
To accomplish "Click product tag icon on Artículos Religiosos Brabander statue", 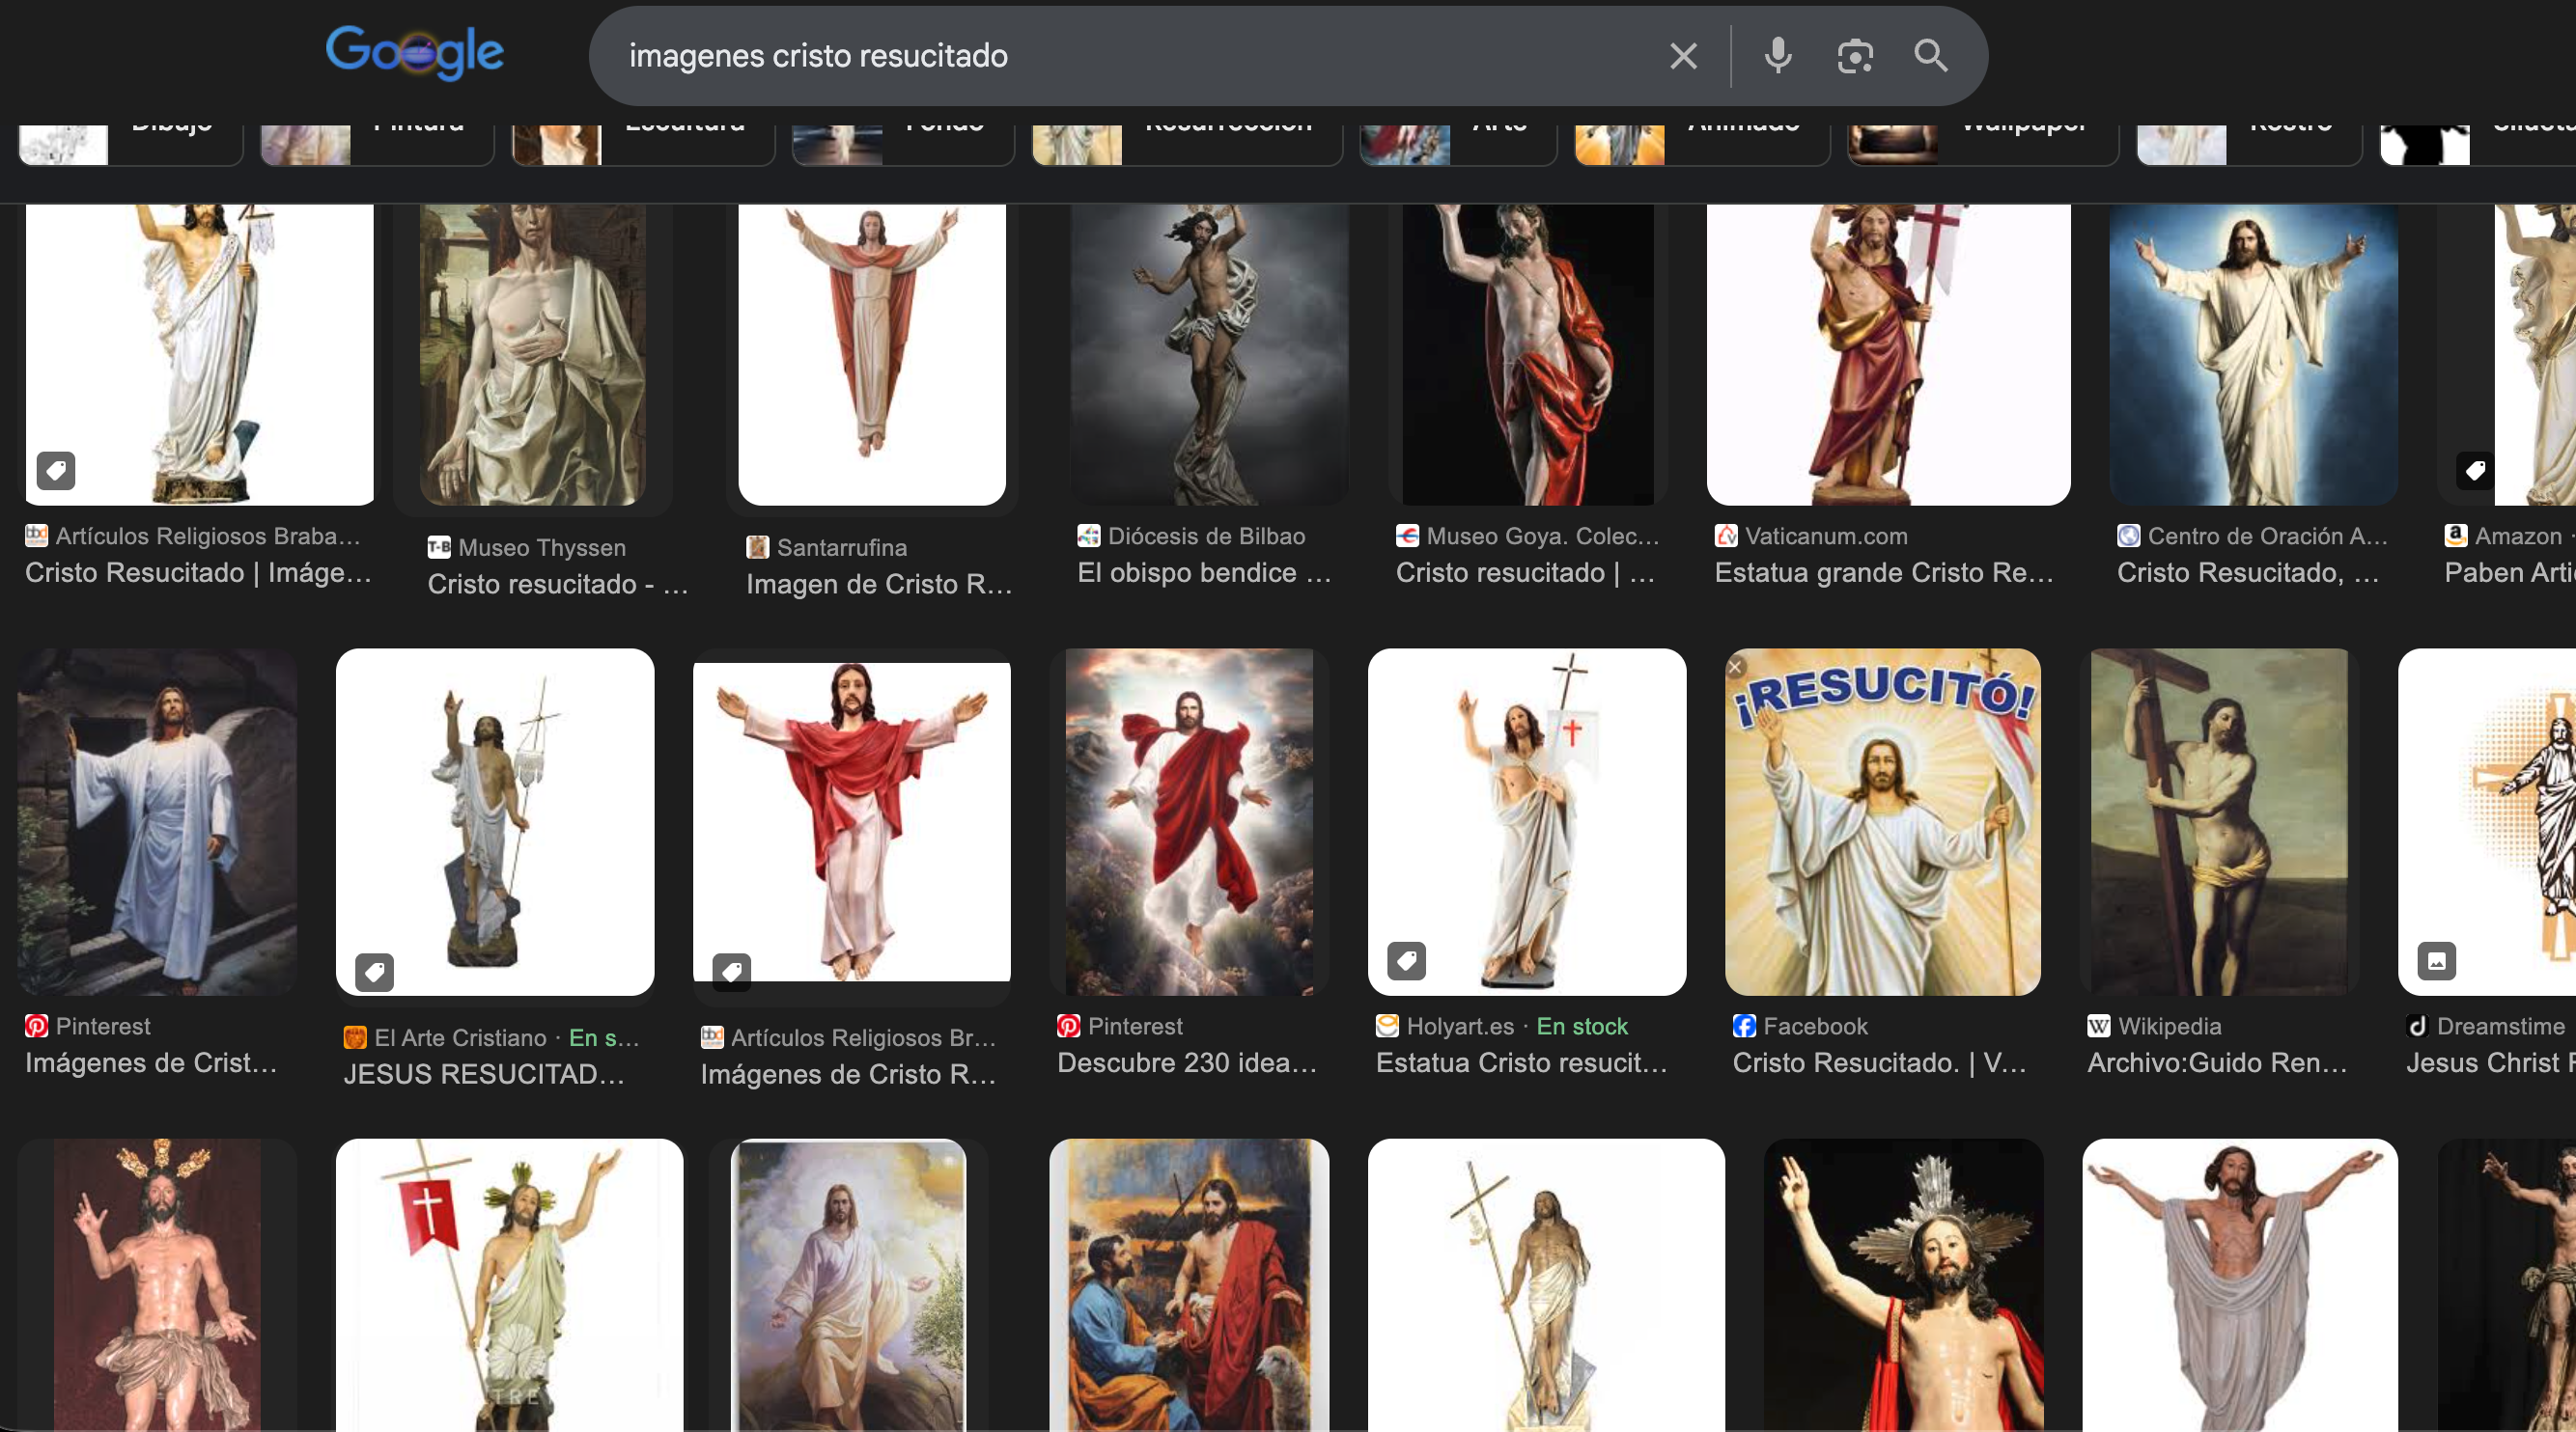I will [x=56, y=470].
